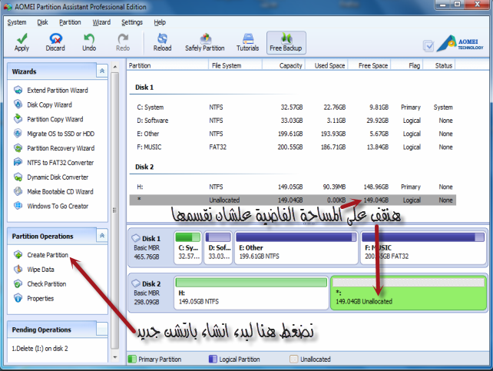
Task: Select D: Sof... block in Disk 1 map
Action: pos(218,248)
